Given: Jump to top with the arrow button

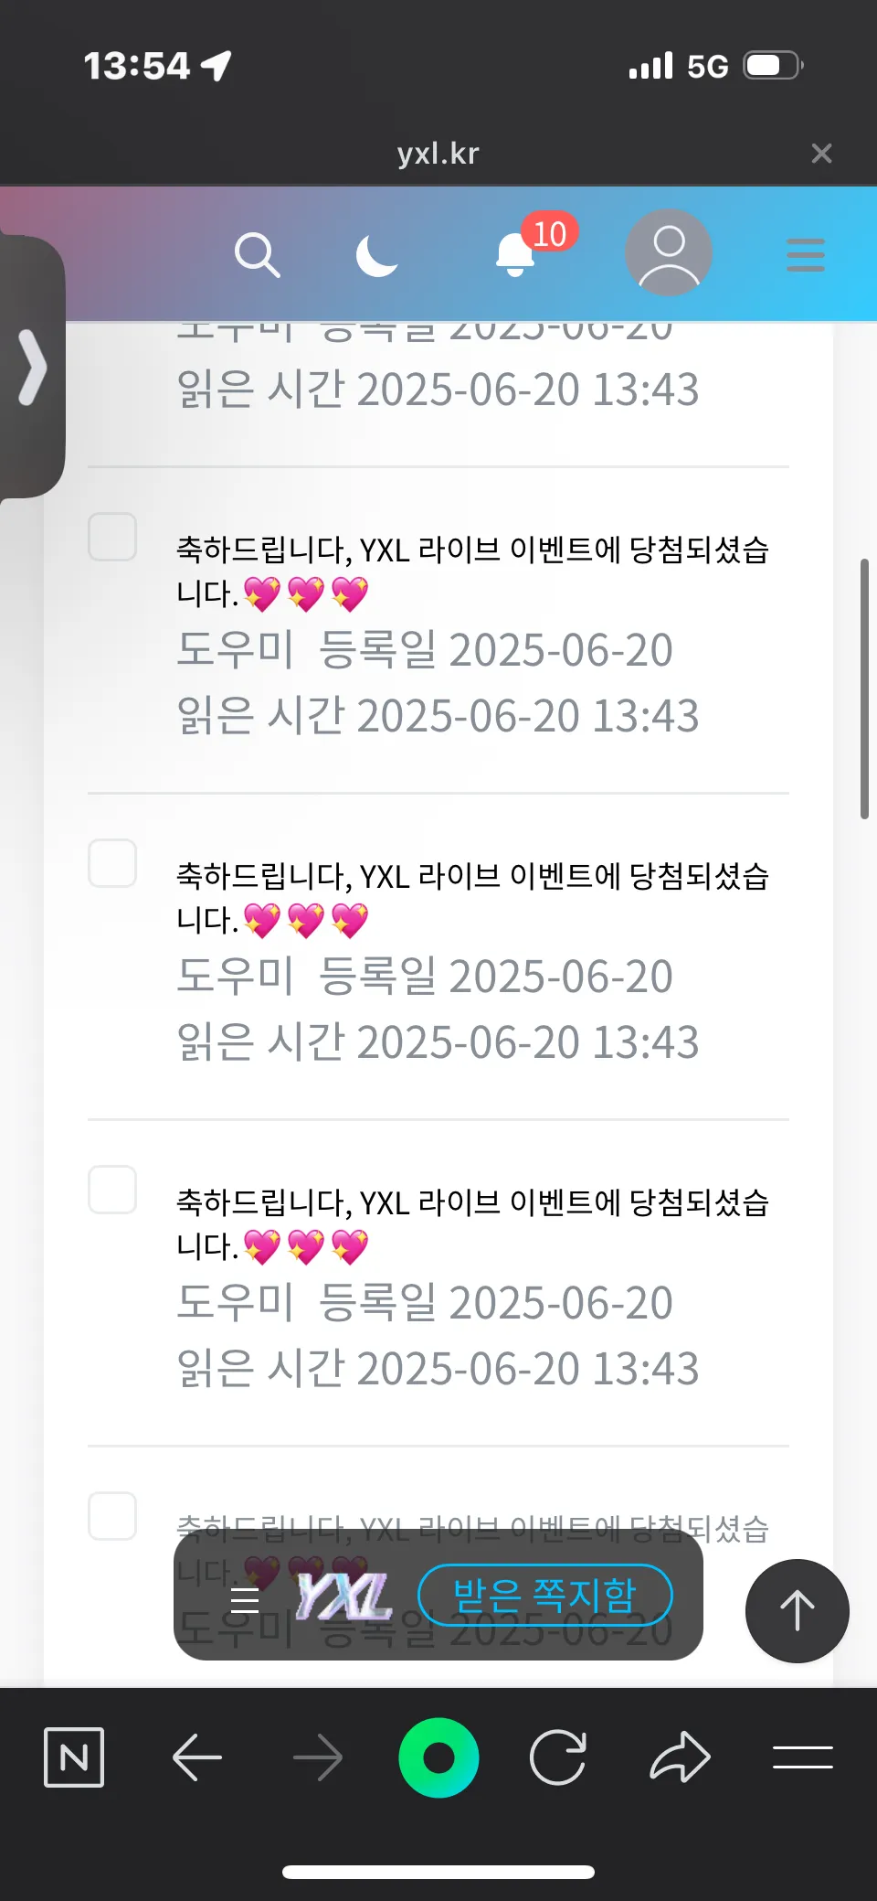Looking at the screenshot, I should [797, 1610].
